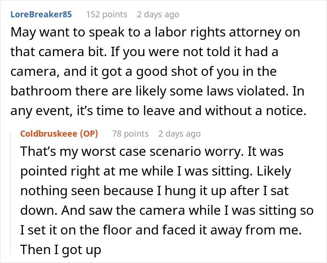This screenshot has width=327, height=263.
Task: Open LoreBreaker85's user profile
Action: [41, 15]
